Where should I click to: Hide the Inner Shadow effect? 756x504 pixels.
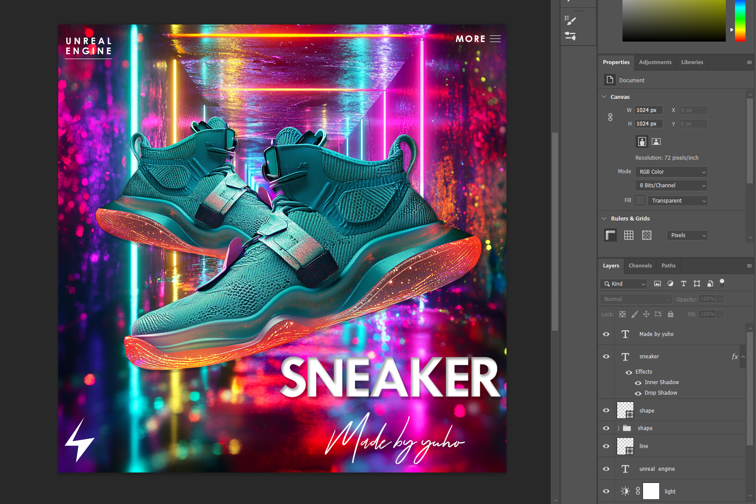pyautogui.click(x=638, y=383)
